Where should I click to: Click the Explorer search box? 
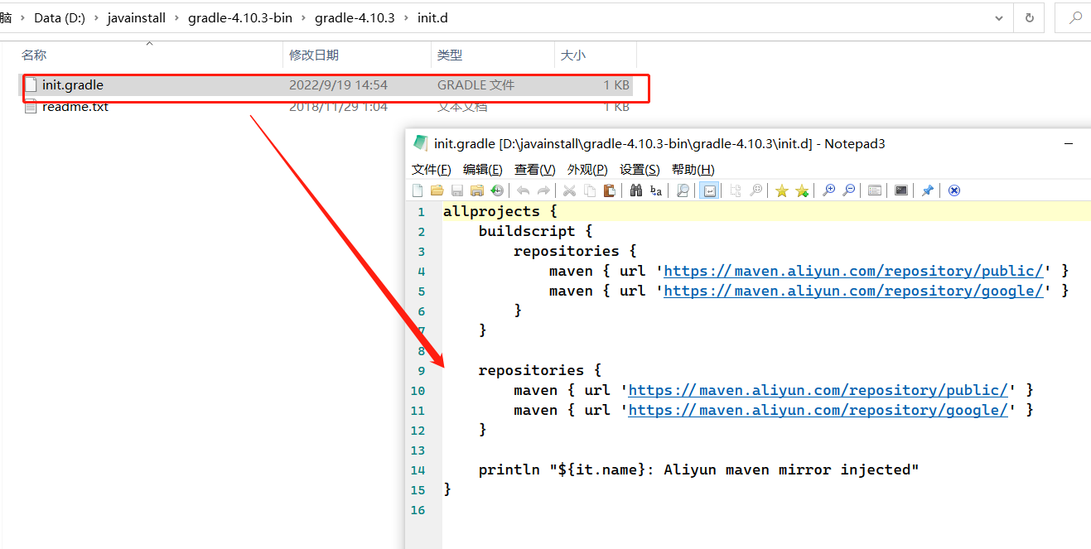[x=1073, y=17]
